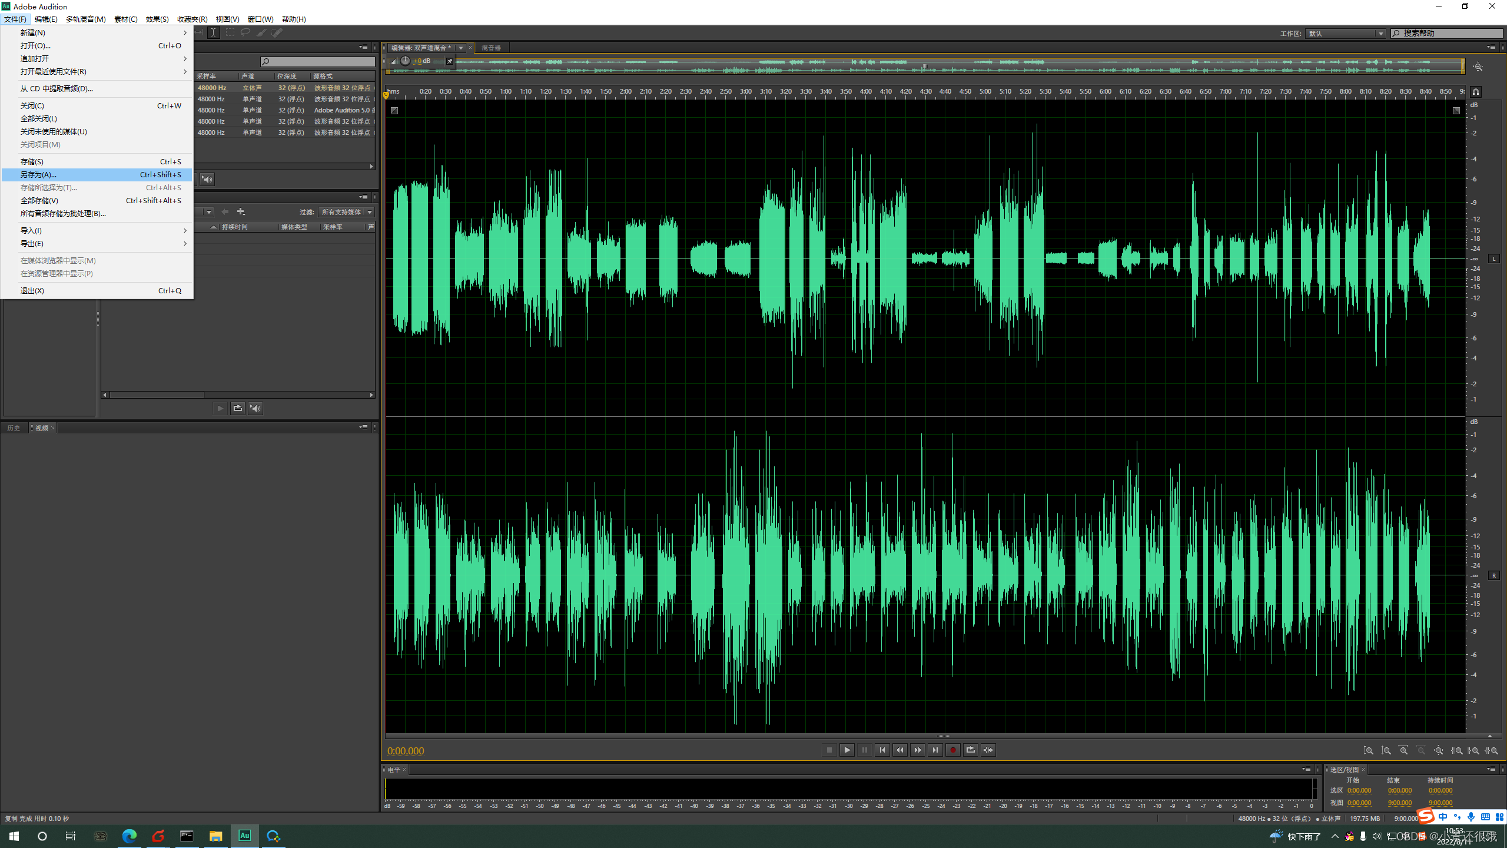Click the Play button in transport
This screenshot has width=1507, height=848.
[847, 750]
